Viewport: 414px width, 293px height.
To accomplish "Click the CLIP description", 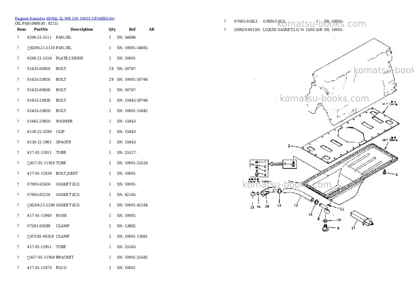I will pos(60,132).
